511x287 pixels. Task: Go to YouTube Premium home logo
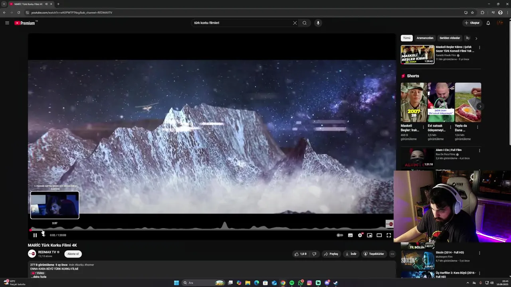click(x=26, y=23)
